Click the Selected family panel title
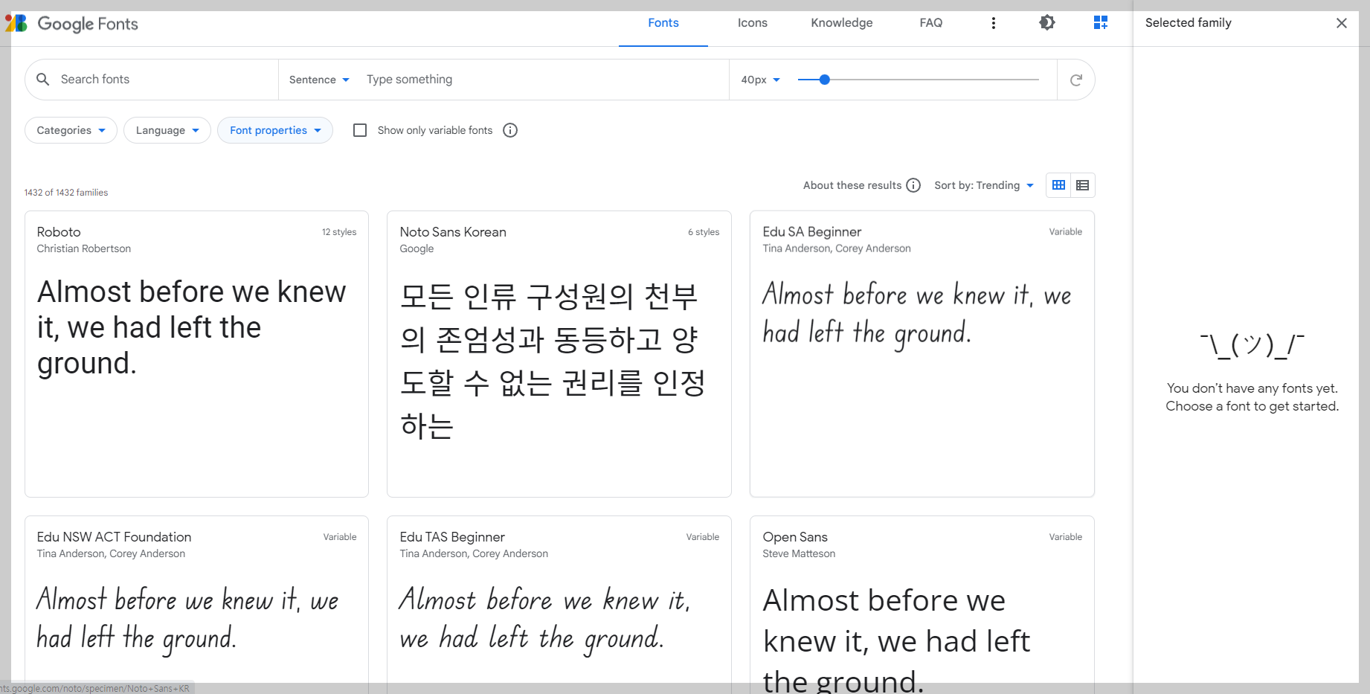 (x=1189, y=23)
